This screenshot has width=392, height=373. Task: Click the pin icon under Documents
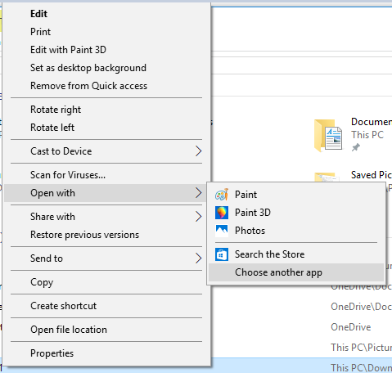pyautogui.click(x=355, y=147)
